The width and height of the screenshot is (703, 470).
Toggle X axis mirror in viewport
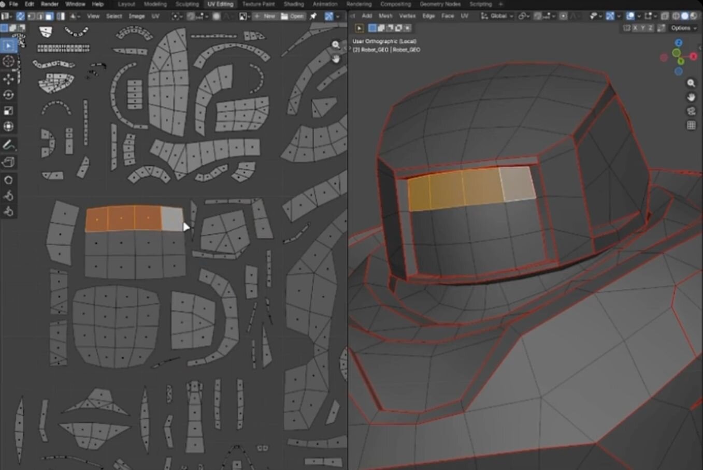636,28
